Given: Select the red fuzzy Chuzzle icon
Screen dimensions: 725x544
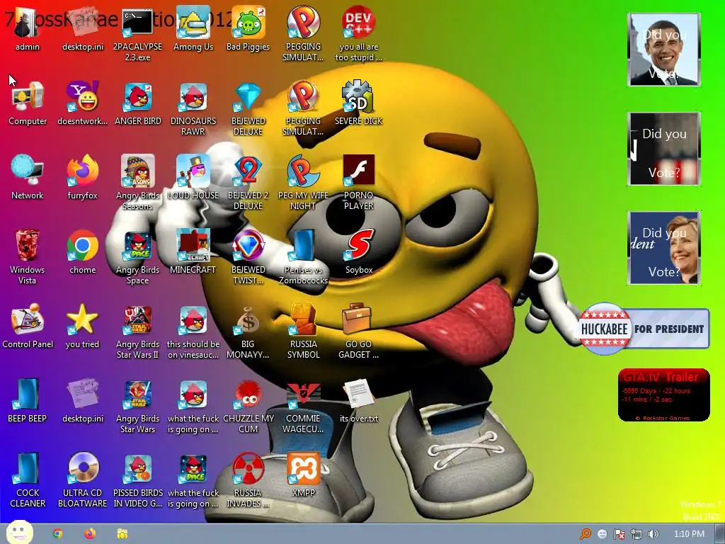Looking at the screenshot, I should point(248,394).
